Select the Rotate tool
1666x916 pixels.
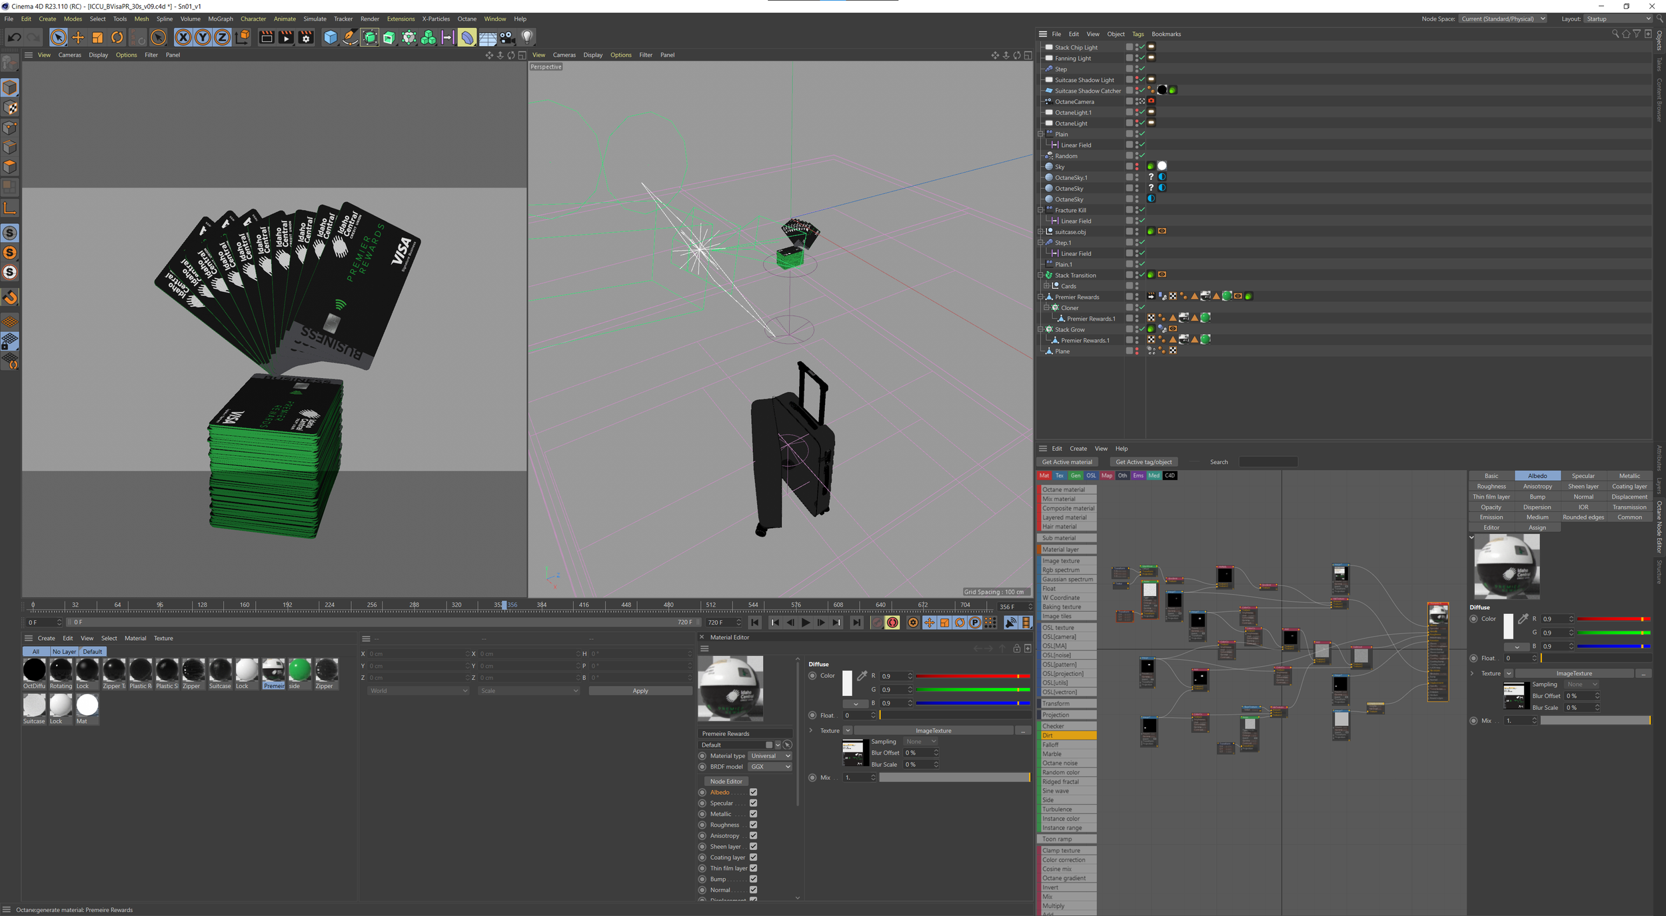pos(117,37)
